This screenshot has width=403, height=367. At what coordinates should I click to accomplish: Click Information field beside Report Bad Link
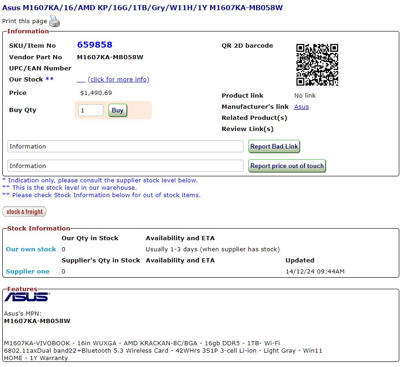tap(126, 146)
